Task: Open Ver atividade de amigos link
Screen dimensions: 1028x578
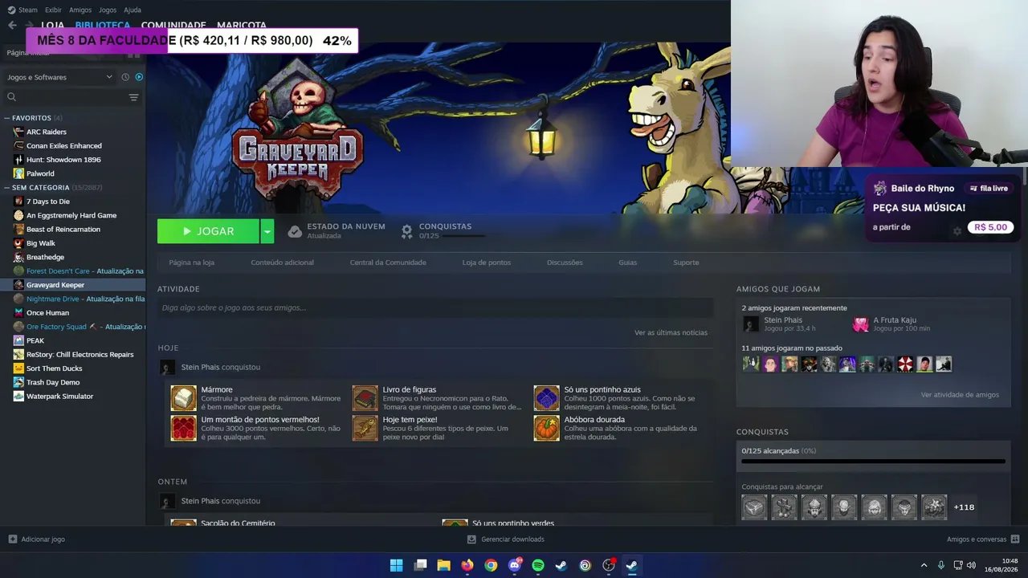Action: click(960, 395)
